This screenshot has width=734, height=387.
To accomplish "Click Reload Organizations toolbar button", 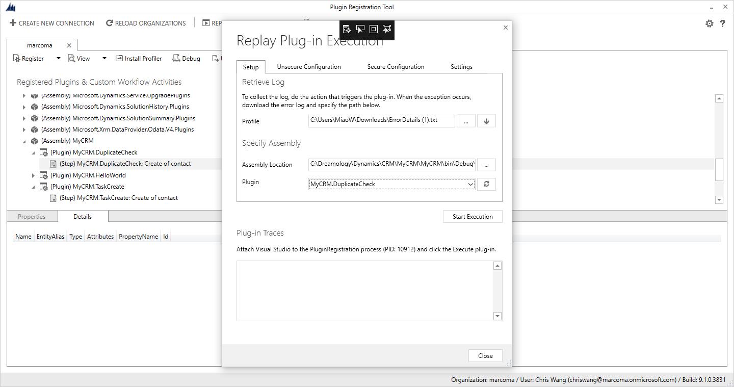I will tap(146, 23).
